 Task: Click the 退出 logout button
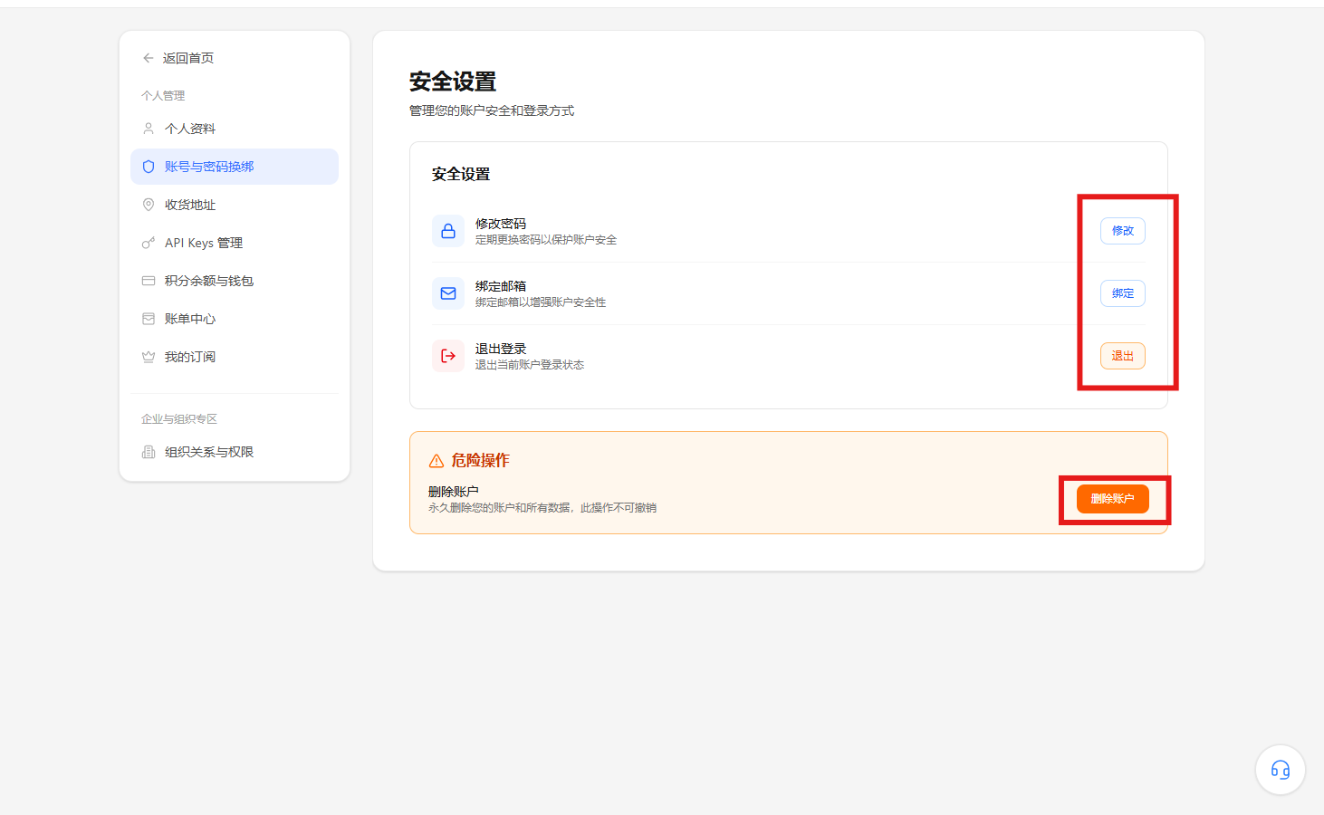click(1123, 356)
